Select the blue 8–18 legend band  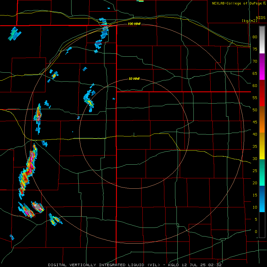point(262,199)
